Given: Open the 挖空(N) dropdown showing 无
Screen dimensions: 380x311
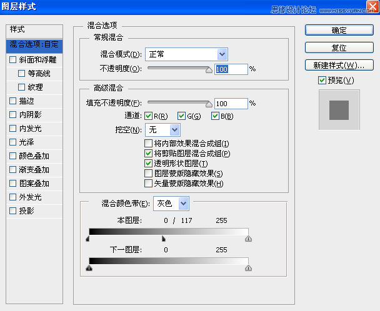Looking at the screenshot, I should click(x=162, y=130).
